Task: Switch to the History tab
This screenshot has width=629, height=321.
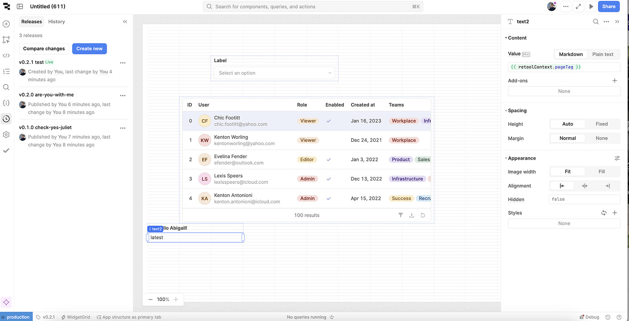Action: (57, 21)
